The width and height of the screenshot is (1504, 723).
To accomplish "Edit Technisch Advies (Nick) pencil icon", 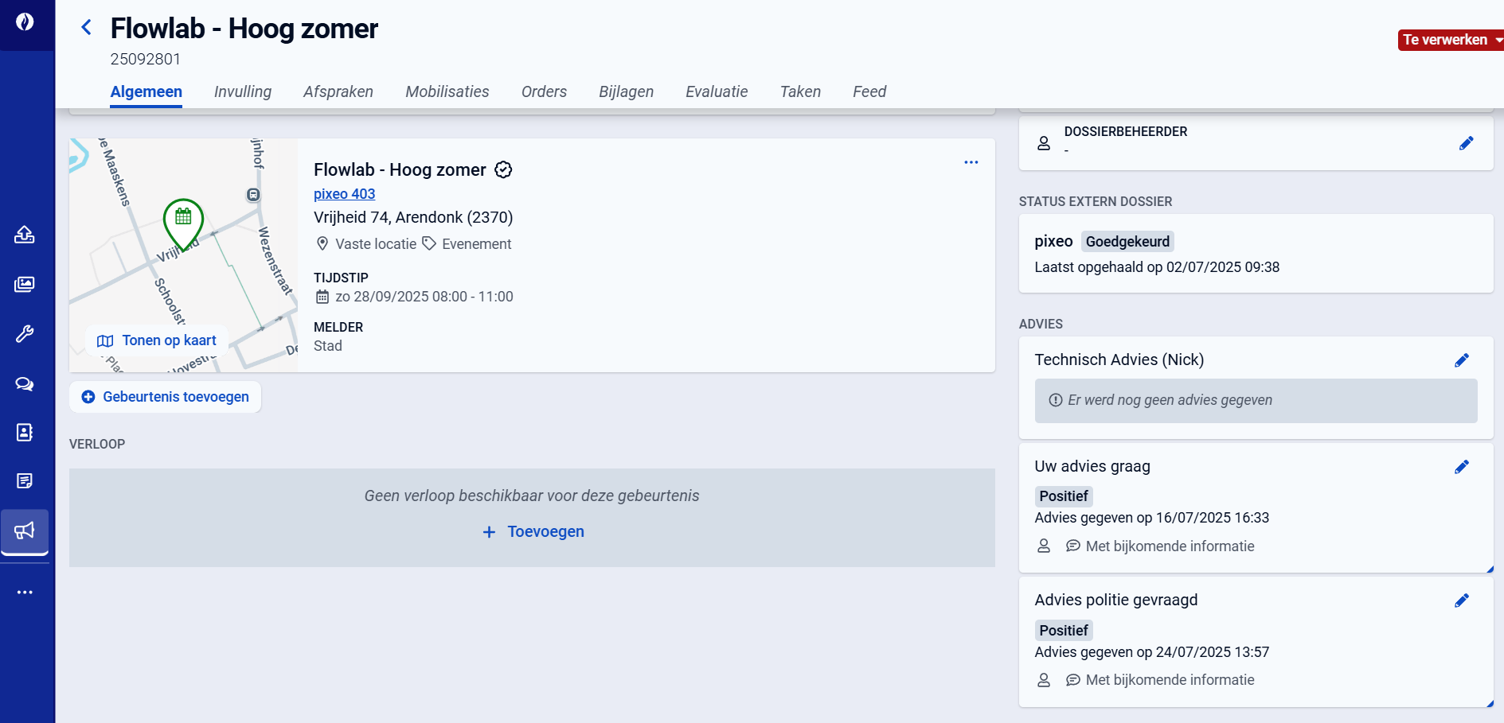I will (x=1461, y=360).
